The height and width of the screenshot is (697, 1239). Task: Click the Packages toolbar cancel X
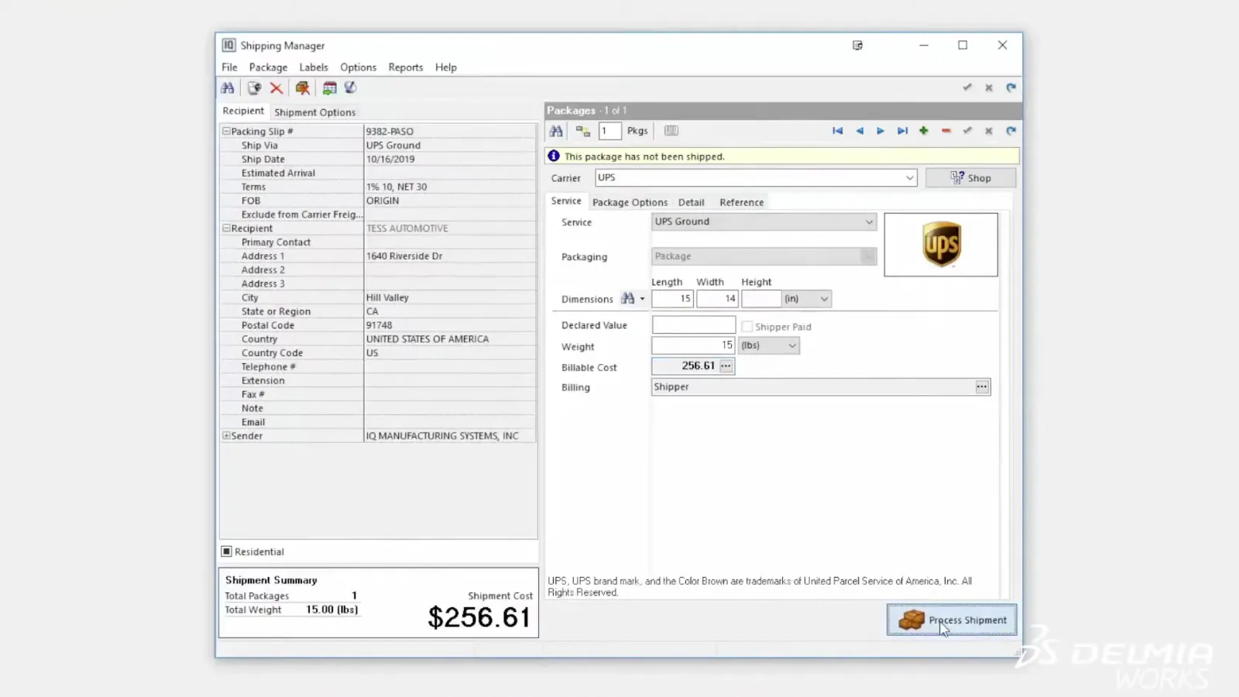pos(989,131)
